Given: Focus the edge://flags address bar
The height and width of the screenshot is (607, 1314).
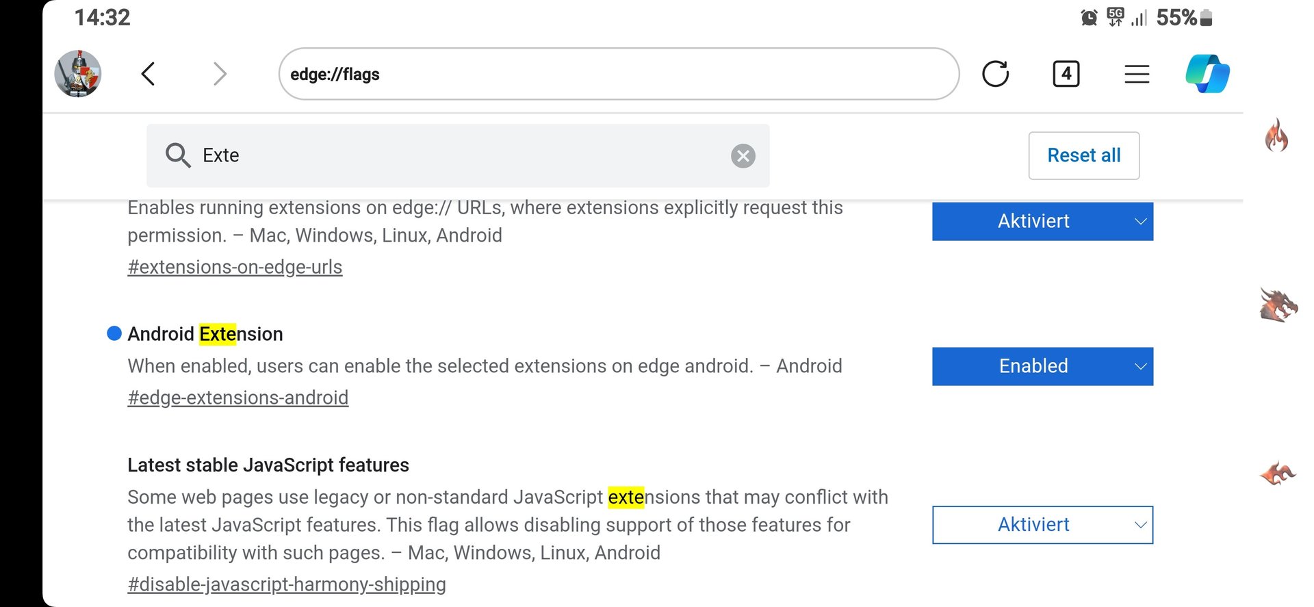Looking at the screenshot, I should [x=616, y=74].
